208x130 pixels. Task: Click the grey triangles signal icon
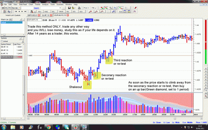[110, 8]
